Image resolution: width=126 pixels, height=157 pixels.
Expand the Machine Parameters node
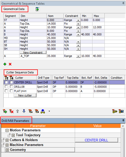pyautogui.click(x=7, y=145)
